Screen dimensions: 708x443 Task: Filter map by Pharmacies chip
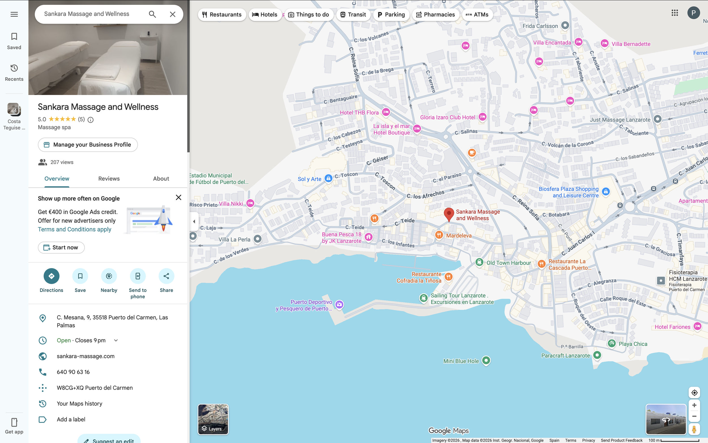436,15
